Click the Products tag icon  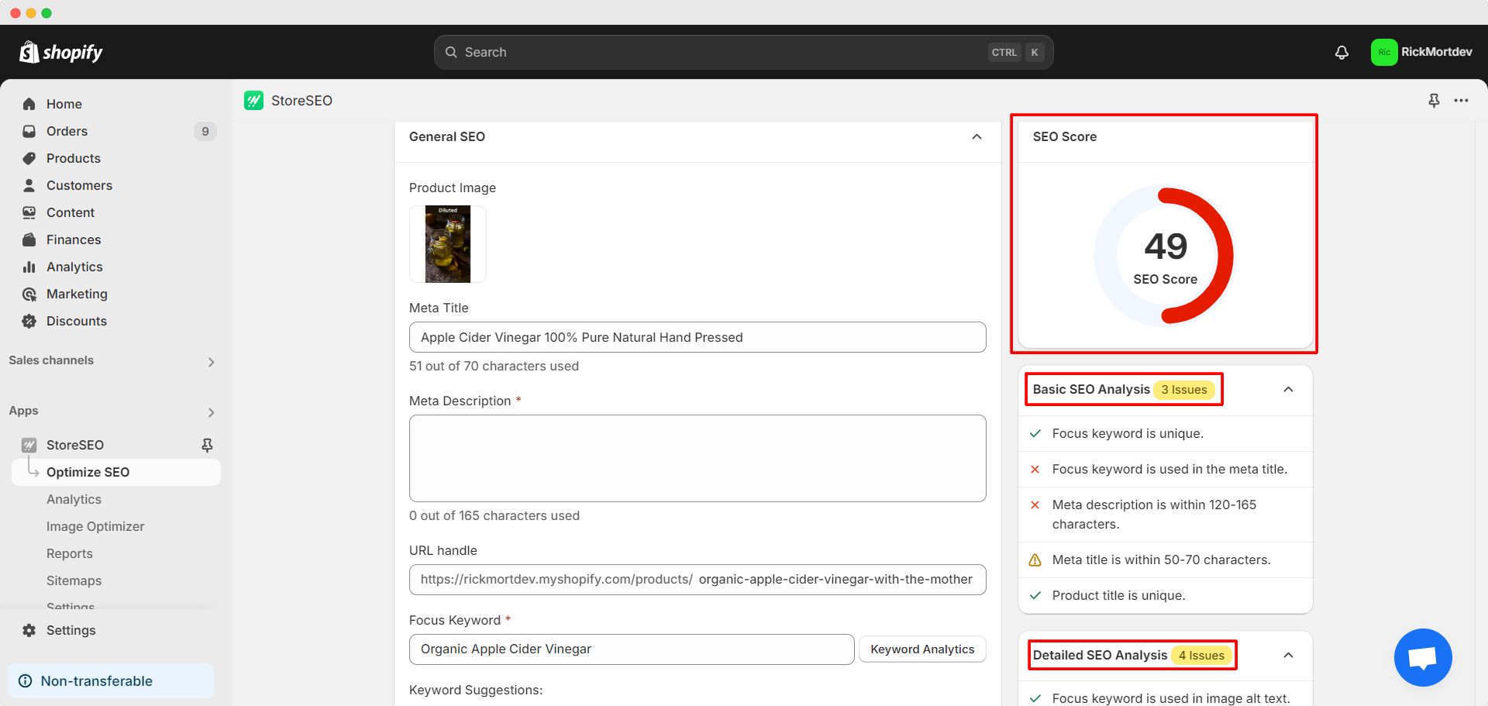[x=29, y=158]
